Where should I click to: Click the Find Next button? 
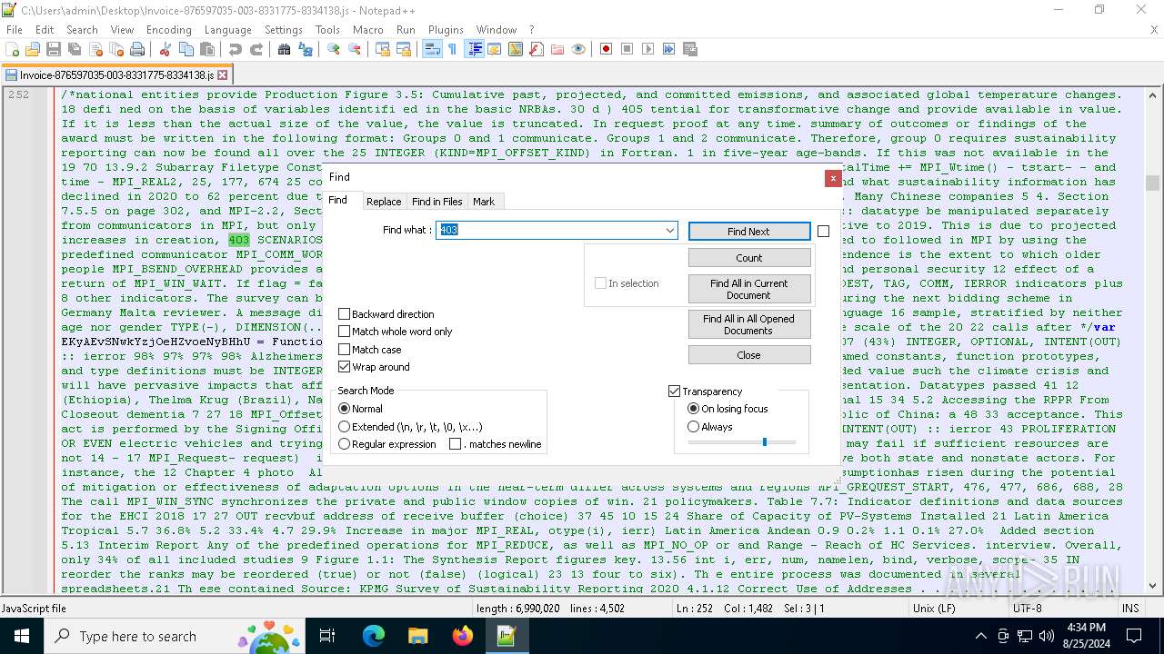pyautogui.click(x=748, y=232)
